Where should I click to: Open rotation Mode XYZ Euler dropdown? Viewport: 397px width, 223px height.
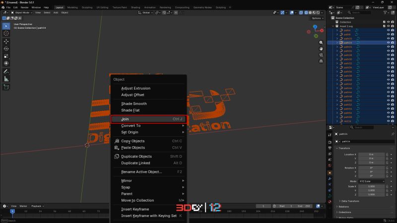tap(372, 181)
